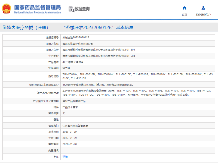Go to 首页 via the home icon
This screenshot has height=163, width=218.
(185, 8)
